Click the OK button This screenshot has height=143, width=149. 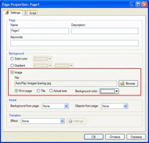click(x=94, y=137)
